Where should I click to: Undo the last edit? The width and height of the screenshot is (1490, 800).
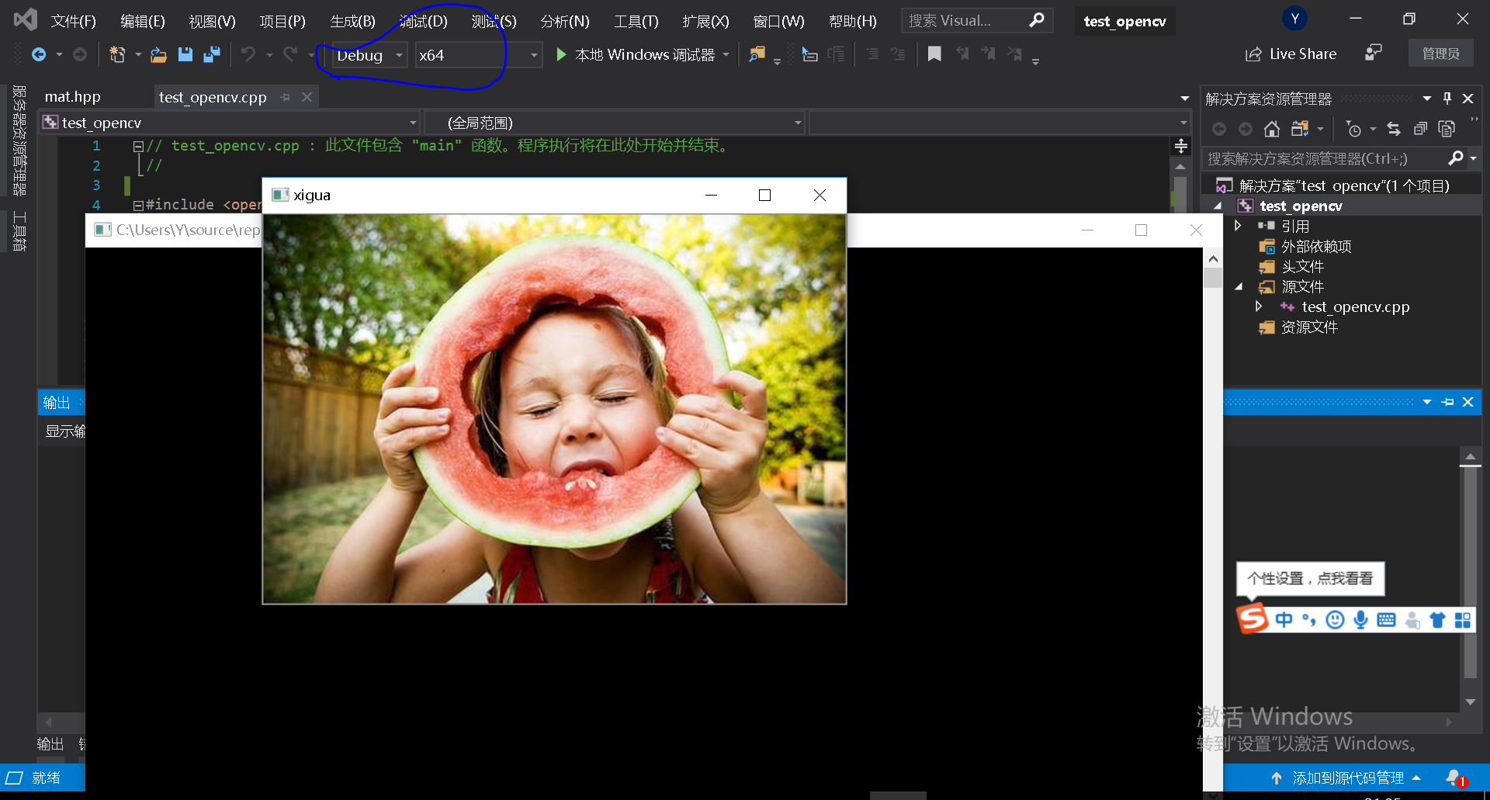pos(247,54)
